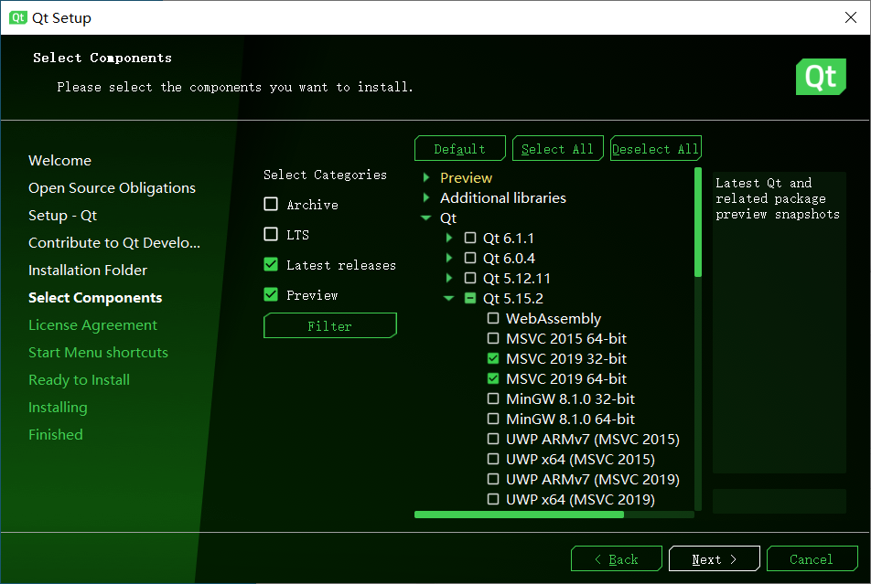Uncheck the Preview category checkbox
Viewport: 871px width, 584px height.
tap(271, 295)
